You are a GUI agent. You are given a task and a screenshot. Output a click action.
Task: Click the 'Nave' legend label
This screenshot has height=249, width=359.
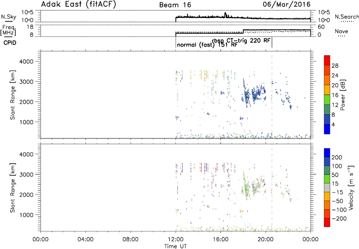(341, 31)
